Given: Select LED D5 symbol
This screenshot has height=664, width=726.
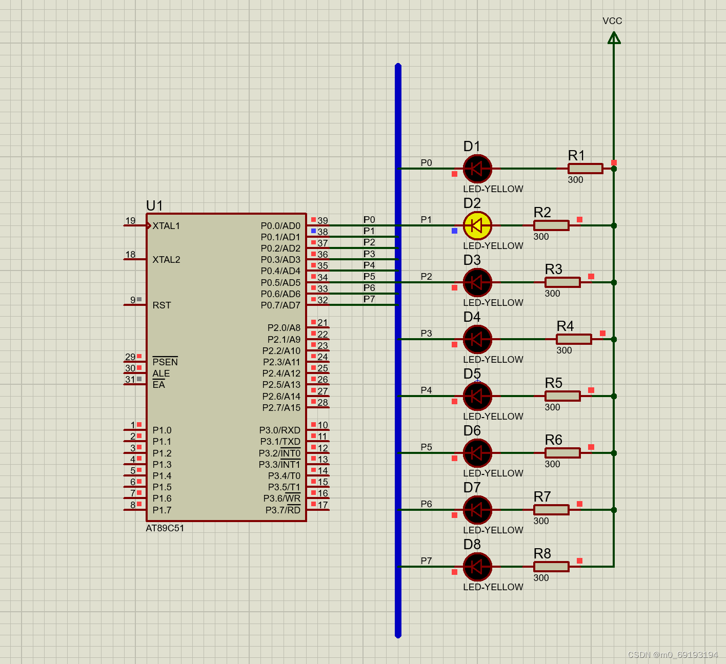Looking at the screenshot, I should (x=477, y=396).
